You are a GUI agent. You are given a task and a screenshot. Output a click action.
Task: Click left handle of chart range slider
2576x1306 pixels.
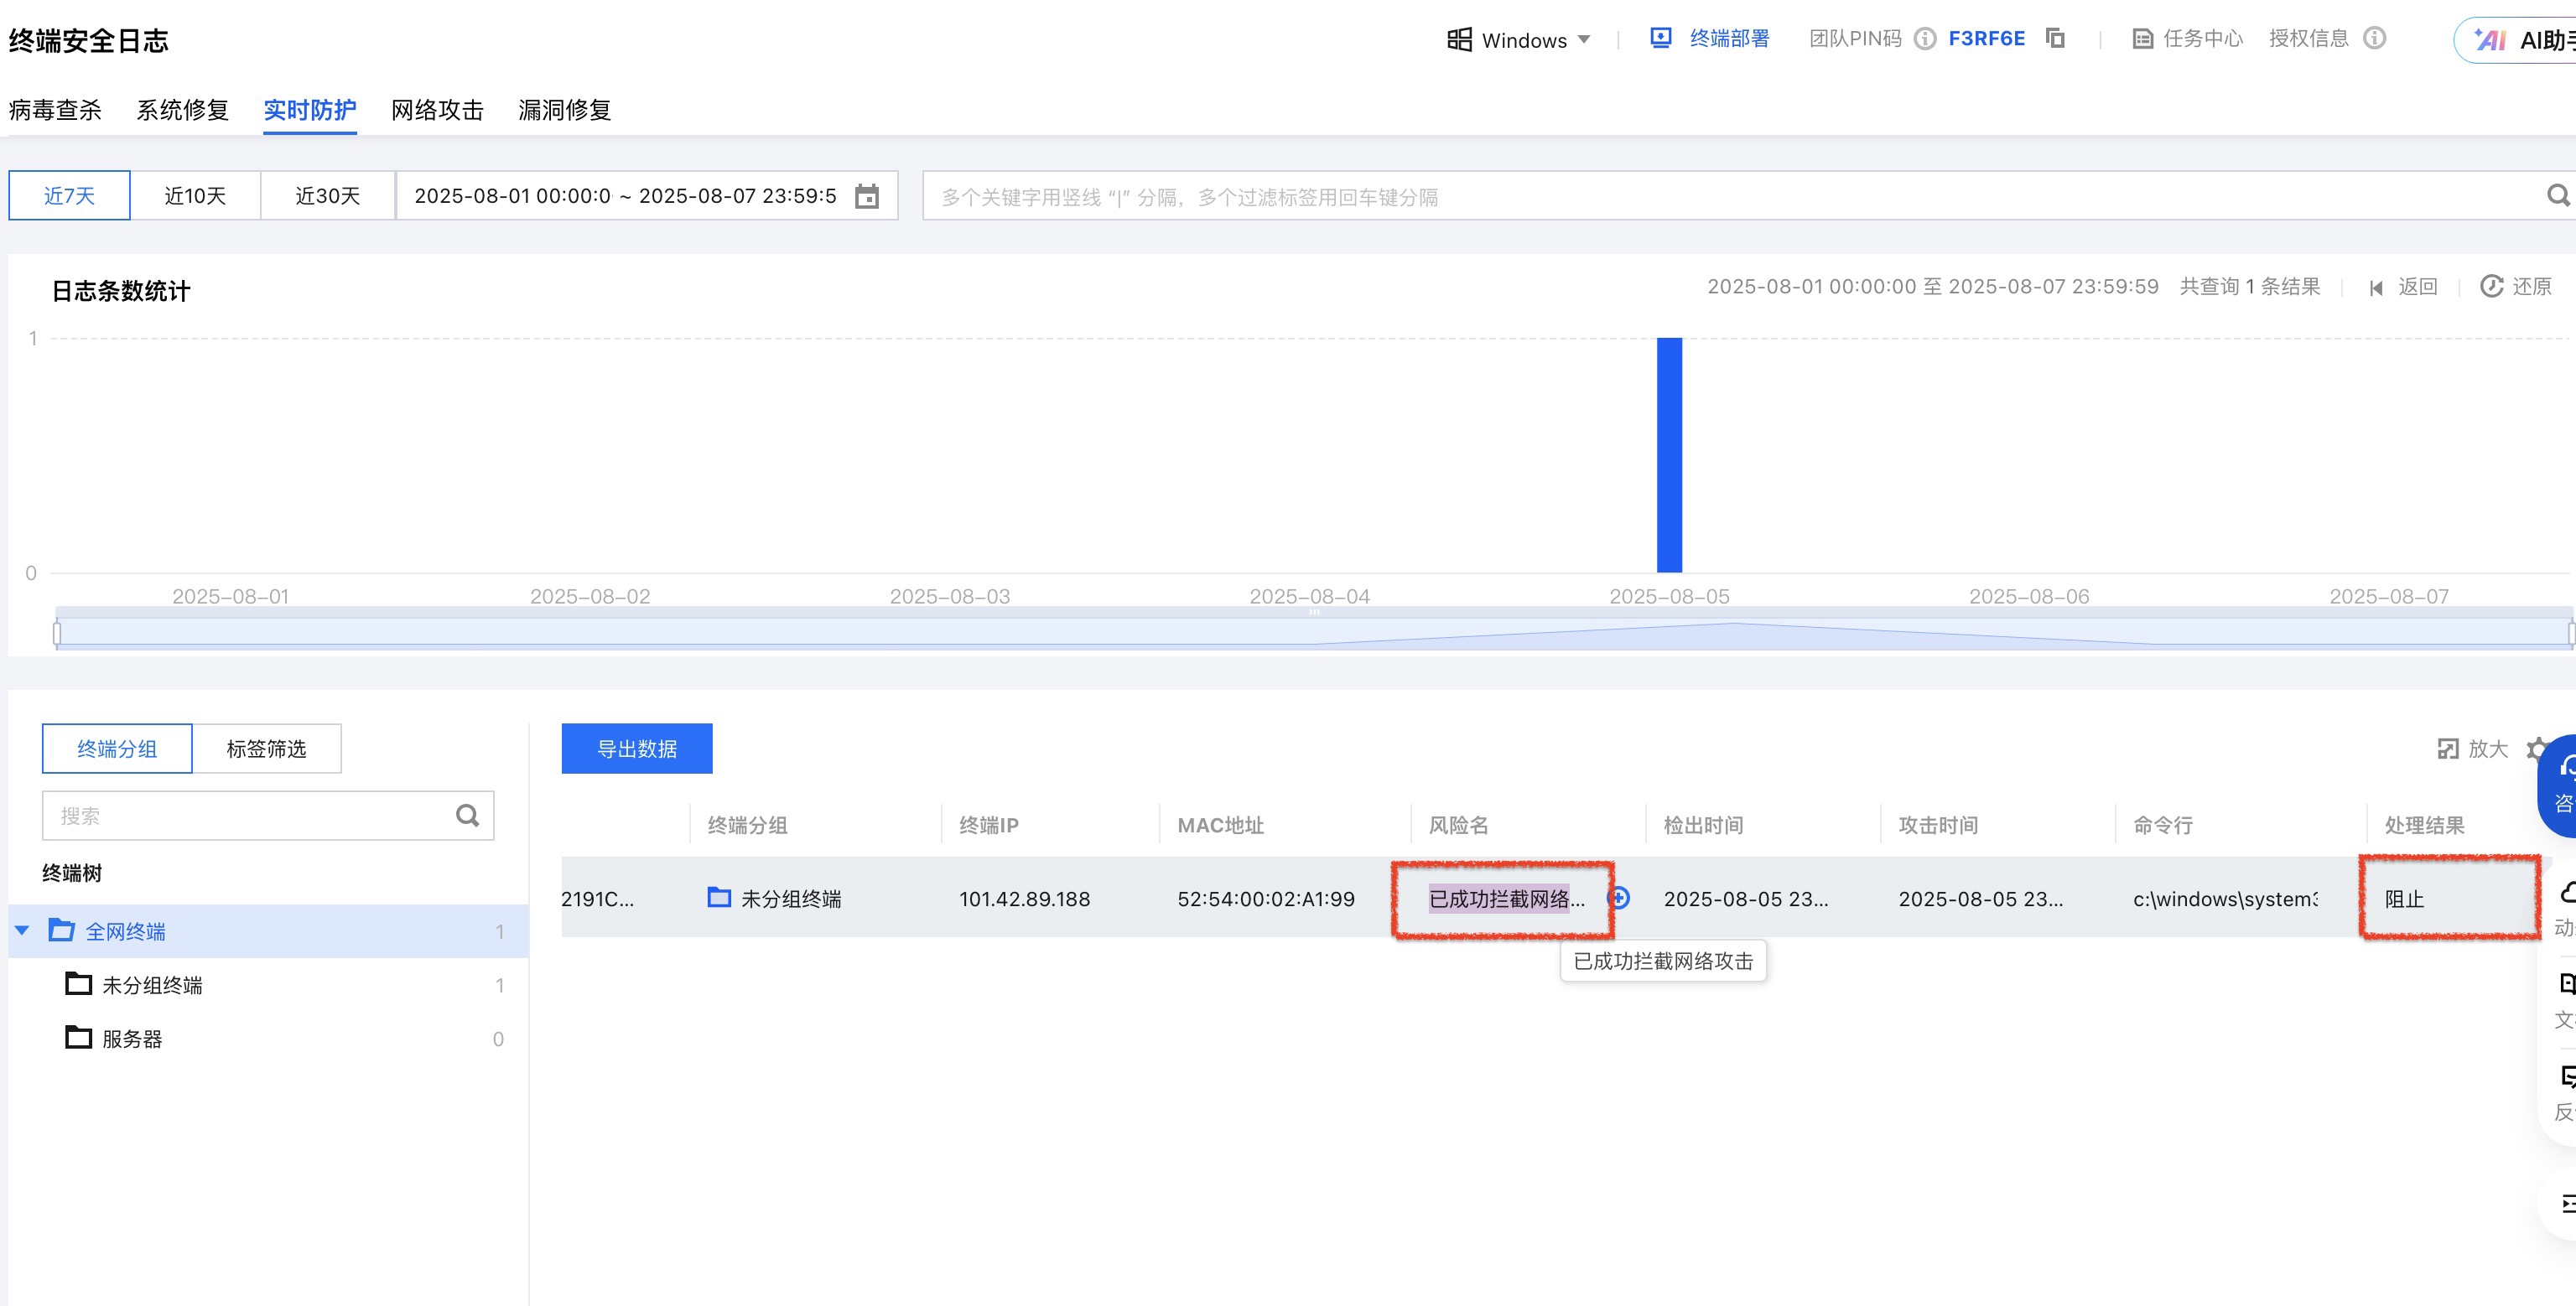click(57, 633)
